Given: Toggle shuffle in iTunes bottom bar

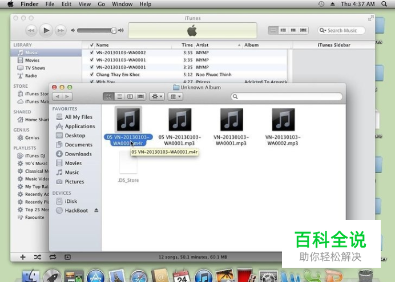Looking at the screenshot, I should (38, 257).
